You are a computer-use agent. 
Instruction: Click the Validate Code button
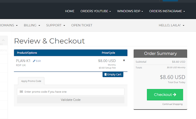click(x=71, y=100)
